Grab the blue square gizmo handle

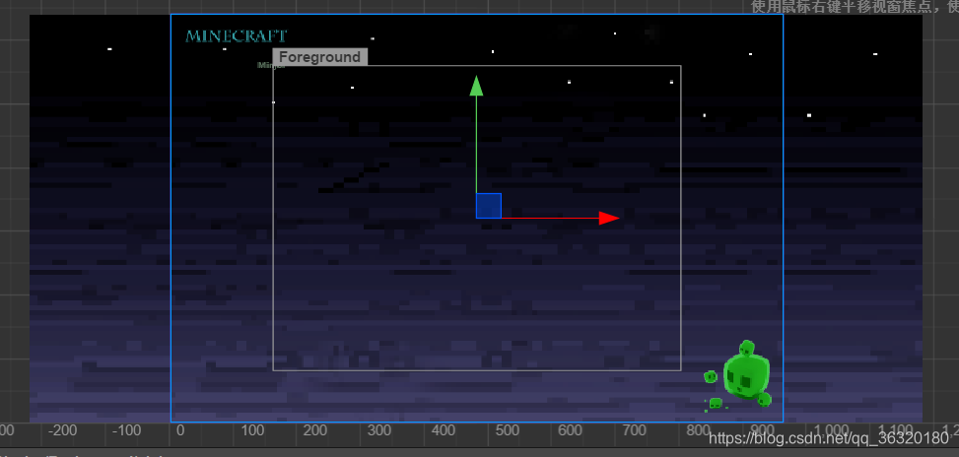(489, 205)
